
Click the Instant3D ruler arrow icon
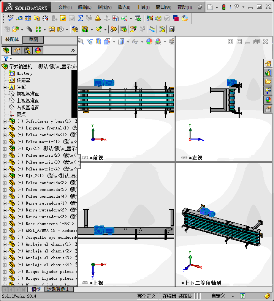152,29
